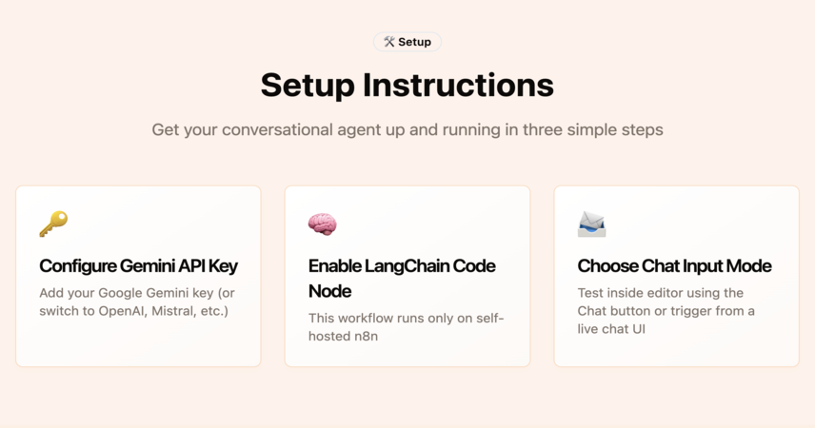
Task: Click the Enable LangChain Code title line
Action: click(402, 266)
